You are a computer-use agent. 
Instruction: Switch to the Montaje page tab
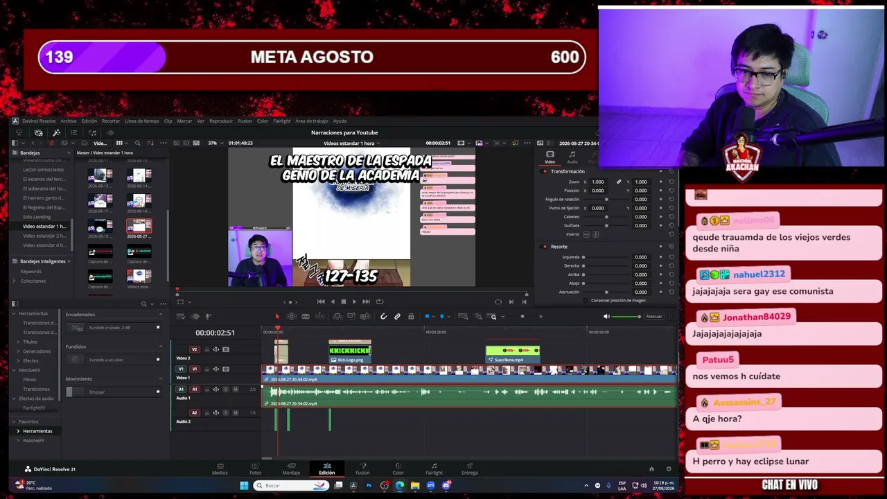click(291, 469)
